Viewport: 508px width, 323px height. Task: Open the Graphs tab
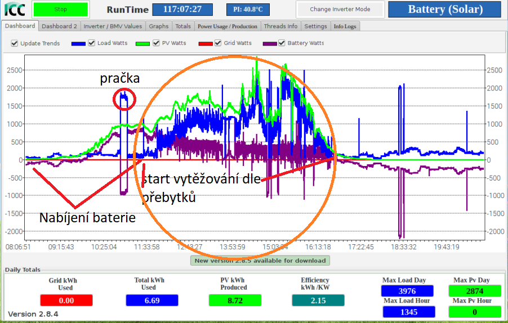point(159,26)
